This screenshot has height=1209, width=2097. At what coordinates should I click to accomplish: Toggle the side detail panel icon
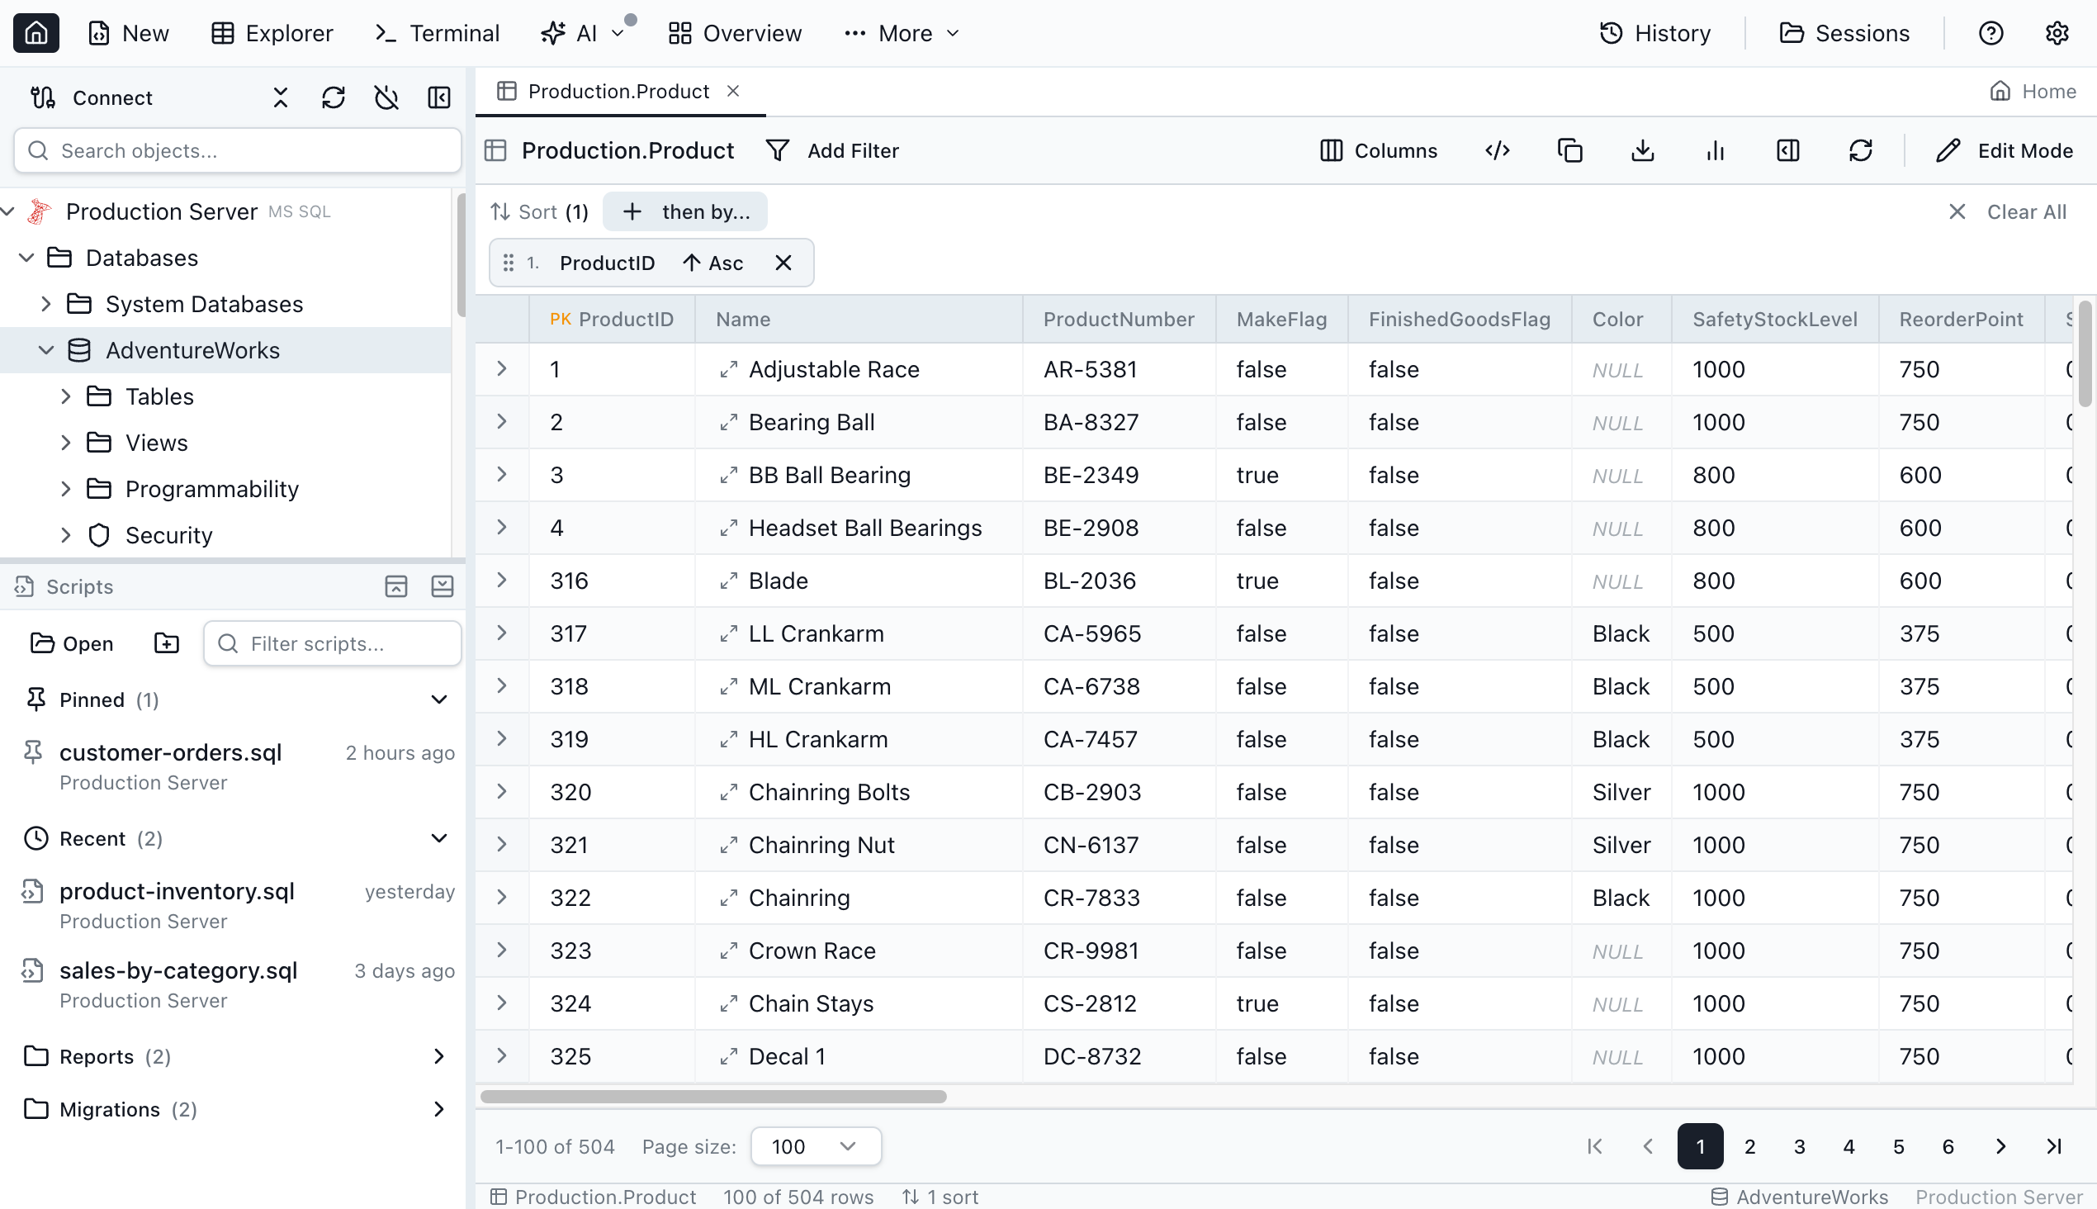coord(1787,150)
